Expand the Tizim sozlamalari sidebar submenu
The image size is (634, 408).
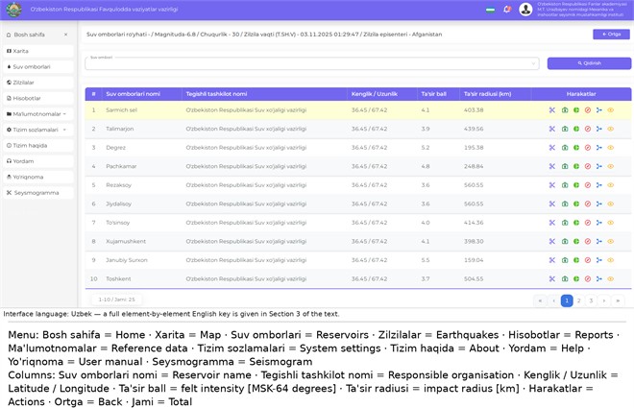[38, 130]
